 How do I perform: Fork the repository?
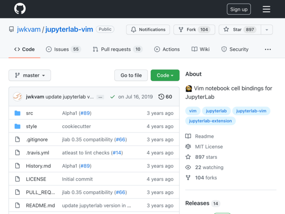[x=194, y=29]
